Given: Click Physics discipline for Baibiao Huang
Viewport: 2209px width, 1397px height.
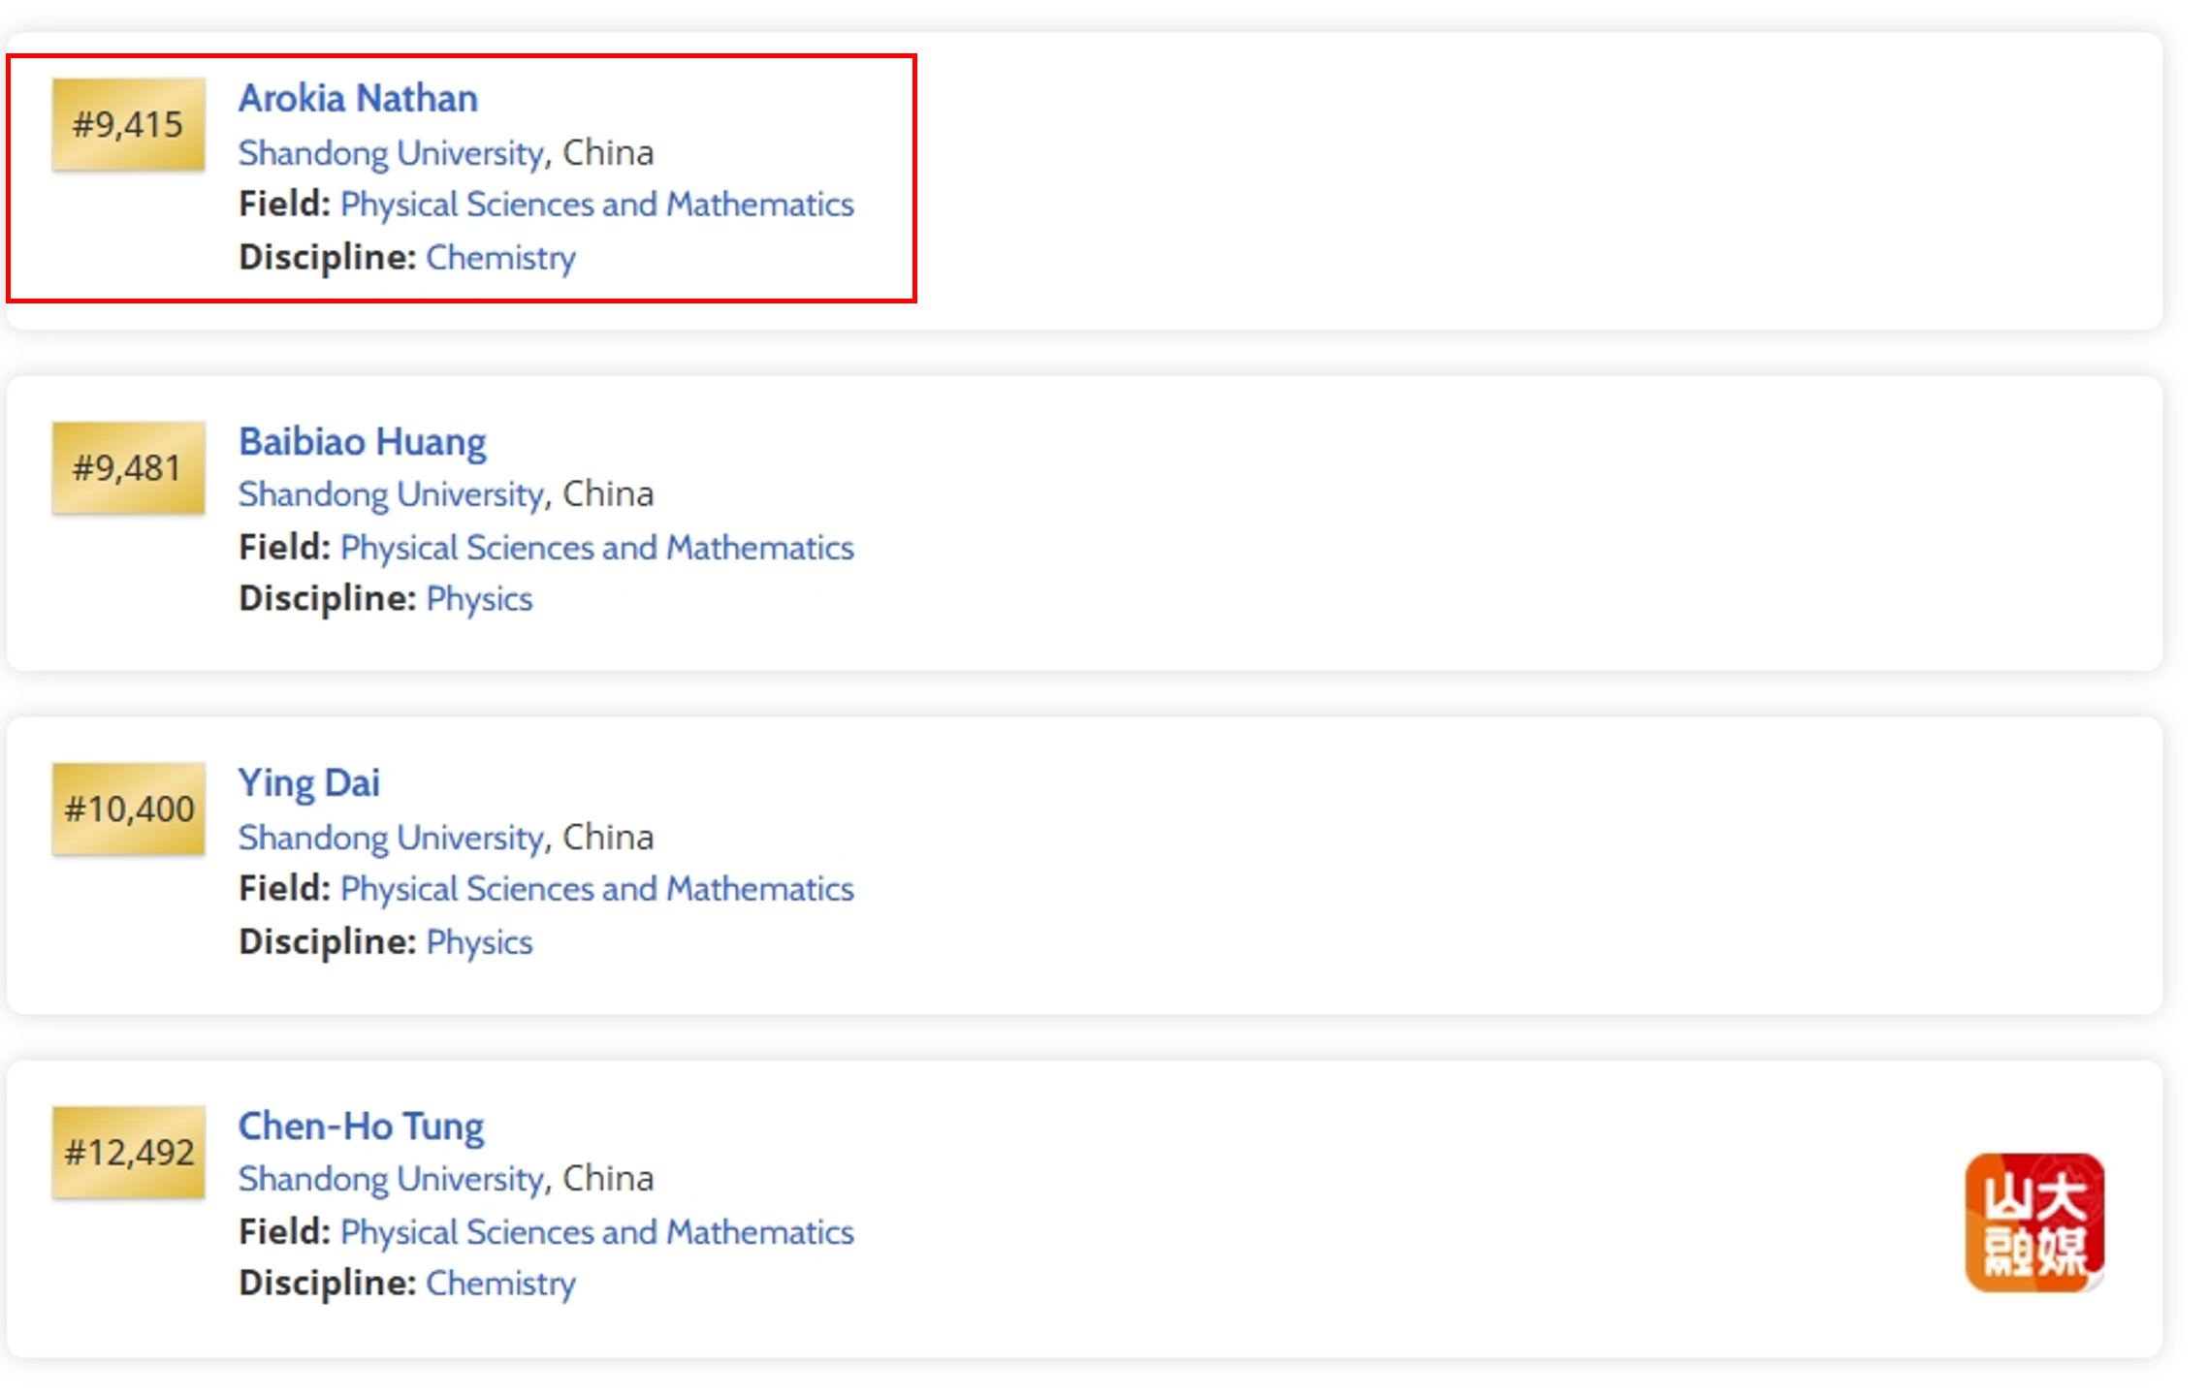Looking at the screenshot, I should click(x=479, y=599).
